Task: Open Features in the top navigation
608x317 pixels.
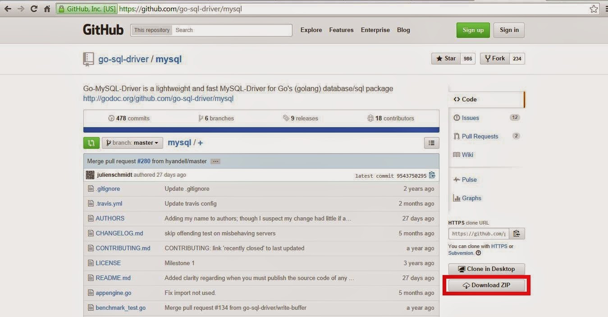Action: (x=341, y=30)
